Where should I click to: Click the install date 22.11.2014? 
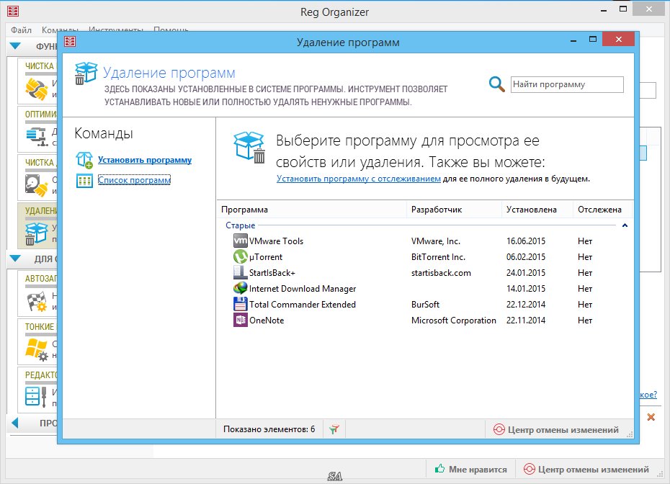(x=526, y=320)
